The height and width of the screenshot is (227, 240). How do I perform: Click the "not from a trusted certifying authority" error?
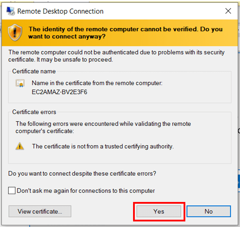click(x=103, y=146)
